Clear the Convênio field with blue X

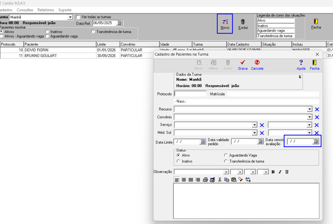pyautogui.click(x=317, y=117)
